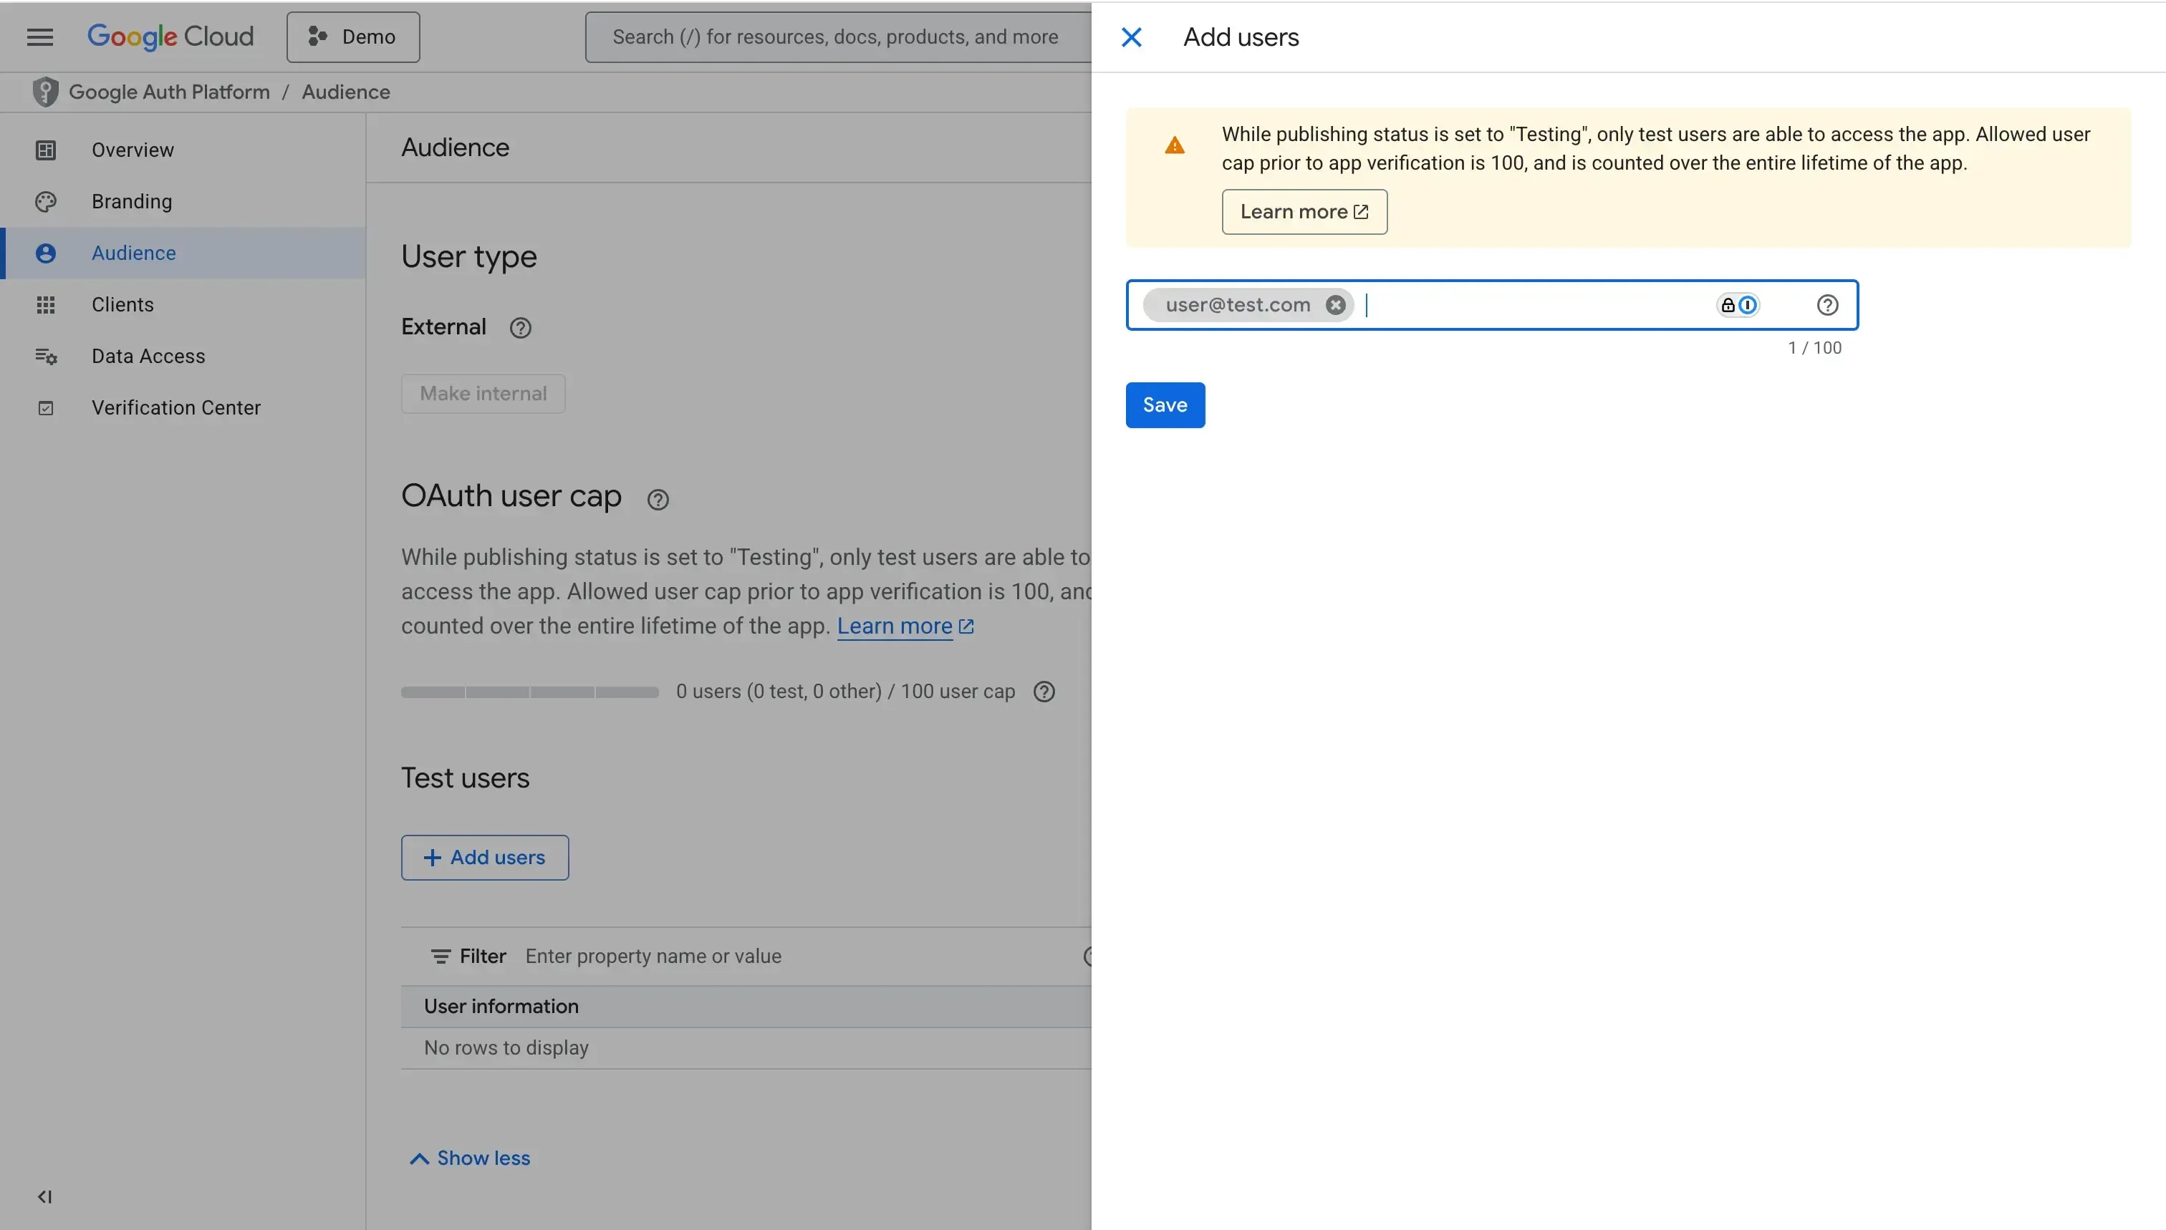Click Learn more in the warning banner
The image size is (2166, 1230).
(x=1303, y=211)
